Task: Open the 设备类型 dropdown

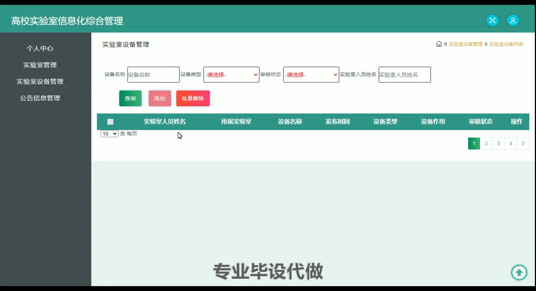Action: click(231, 75)
